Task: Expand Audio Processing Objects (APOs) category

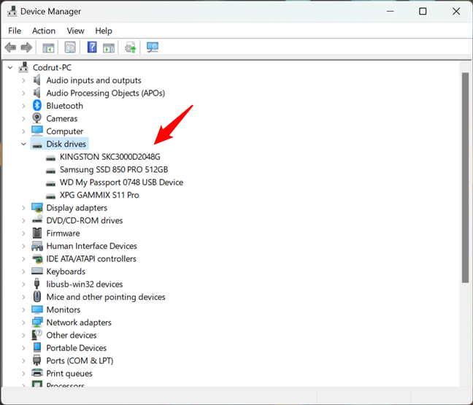Action: click(23, 93)
